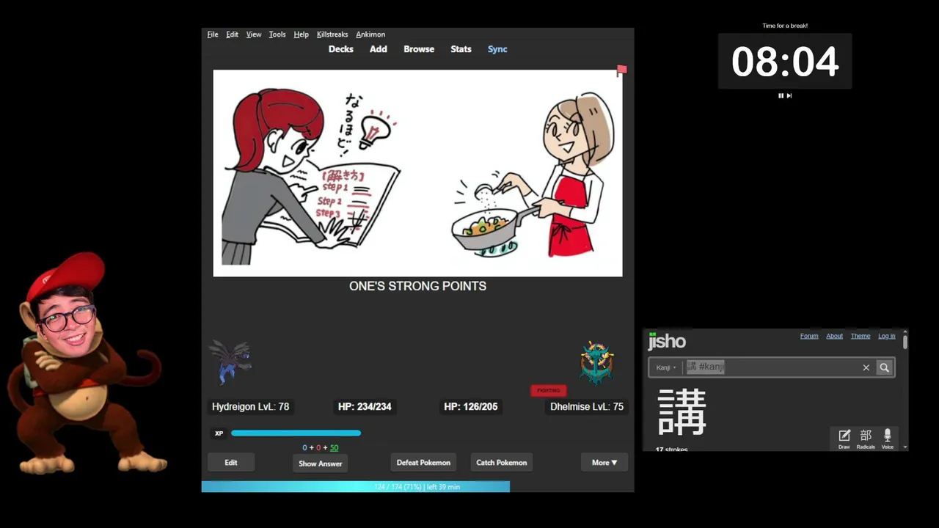Pause the break timer

(x=781, y=95)
